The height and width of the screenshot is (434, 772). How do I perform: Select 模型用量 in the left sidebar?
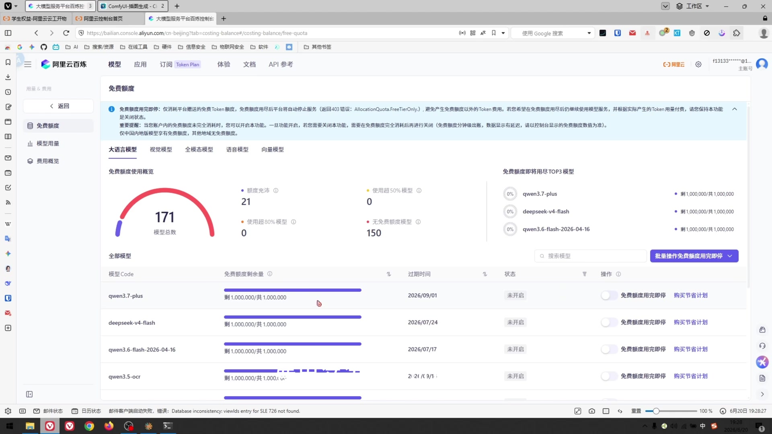[58, 143]
